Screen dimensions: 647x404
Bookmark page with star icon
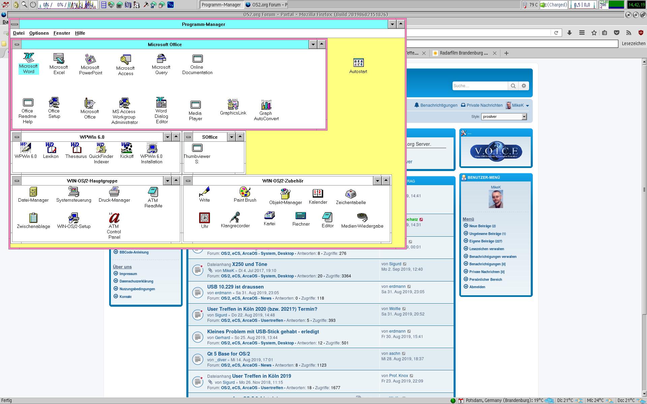pos(594,33)
